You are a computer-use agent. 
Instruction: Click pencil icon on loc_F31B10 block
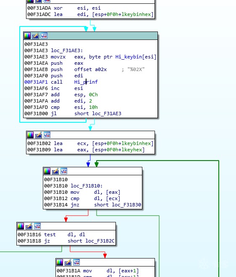pyautogui.click(x=55, y=171)
